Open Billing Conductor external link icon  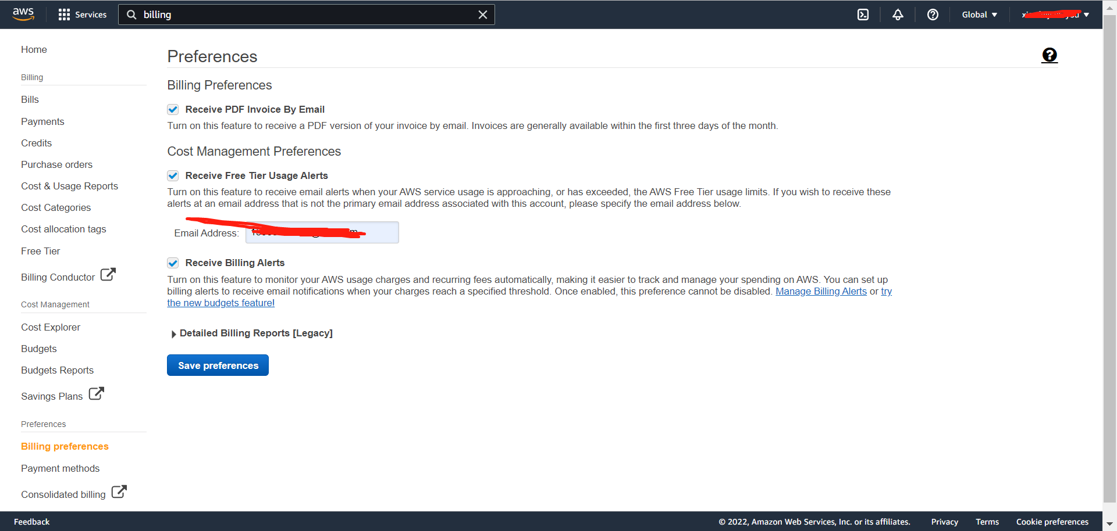coord(108,274)
